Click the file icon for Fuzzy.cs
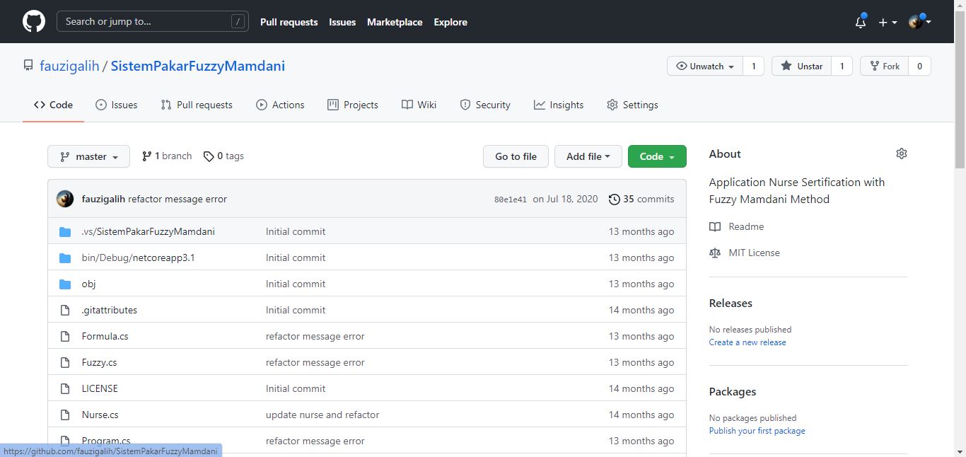 (65, 362)
